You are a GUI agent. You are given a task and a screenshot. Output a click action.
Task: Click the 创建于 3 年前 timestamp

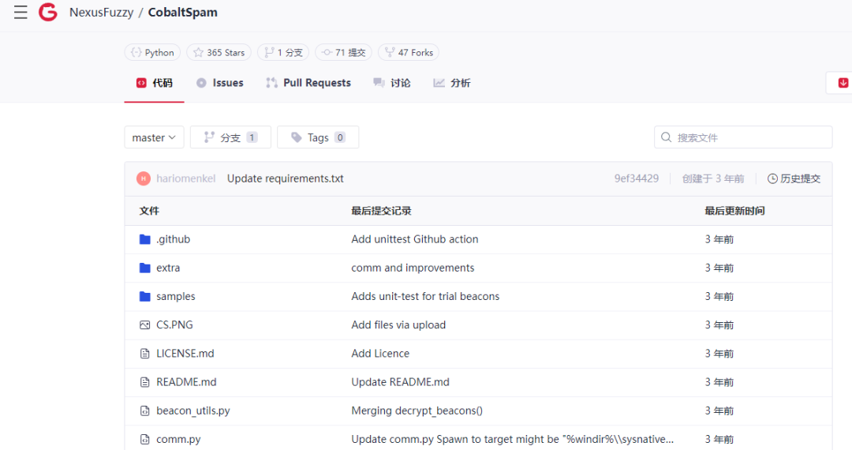[713, 178]
